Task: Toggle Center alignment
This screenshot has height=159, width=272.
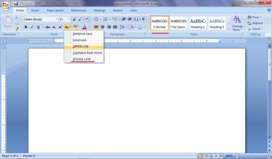Action: coord(103,27)
